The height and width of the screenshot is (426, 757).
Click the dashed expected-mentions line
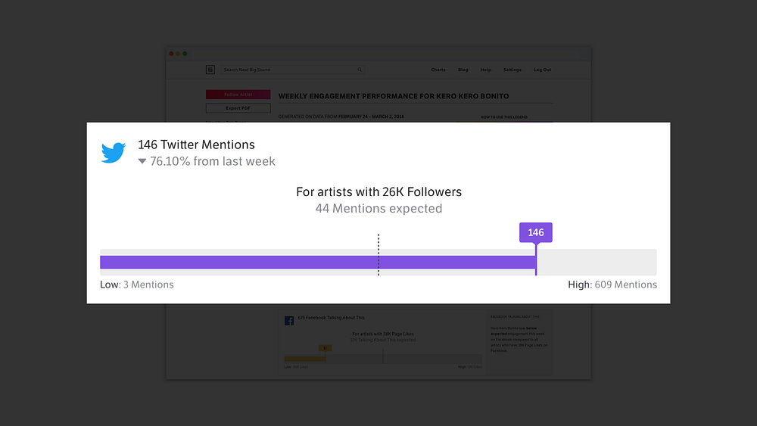coord(378,255)
